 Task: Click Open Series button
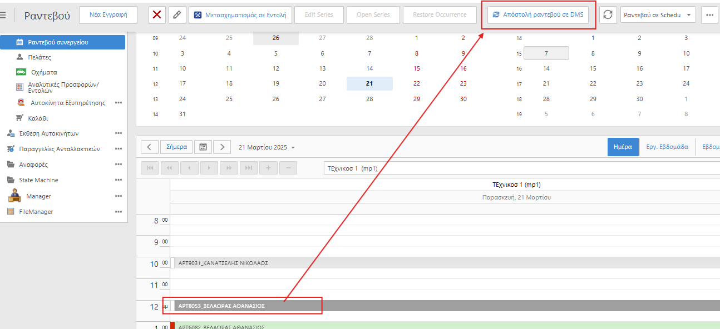373,15
